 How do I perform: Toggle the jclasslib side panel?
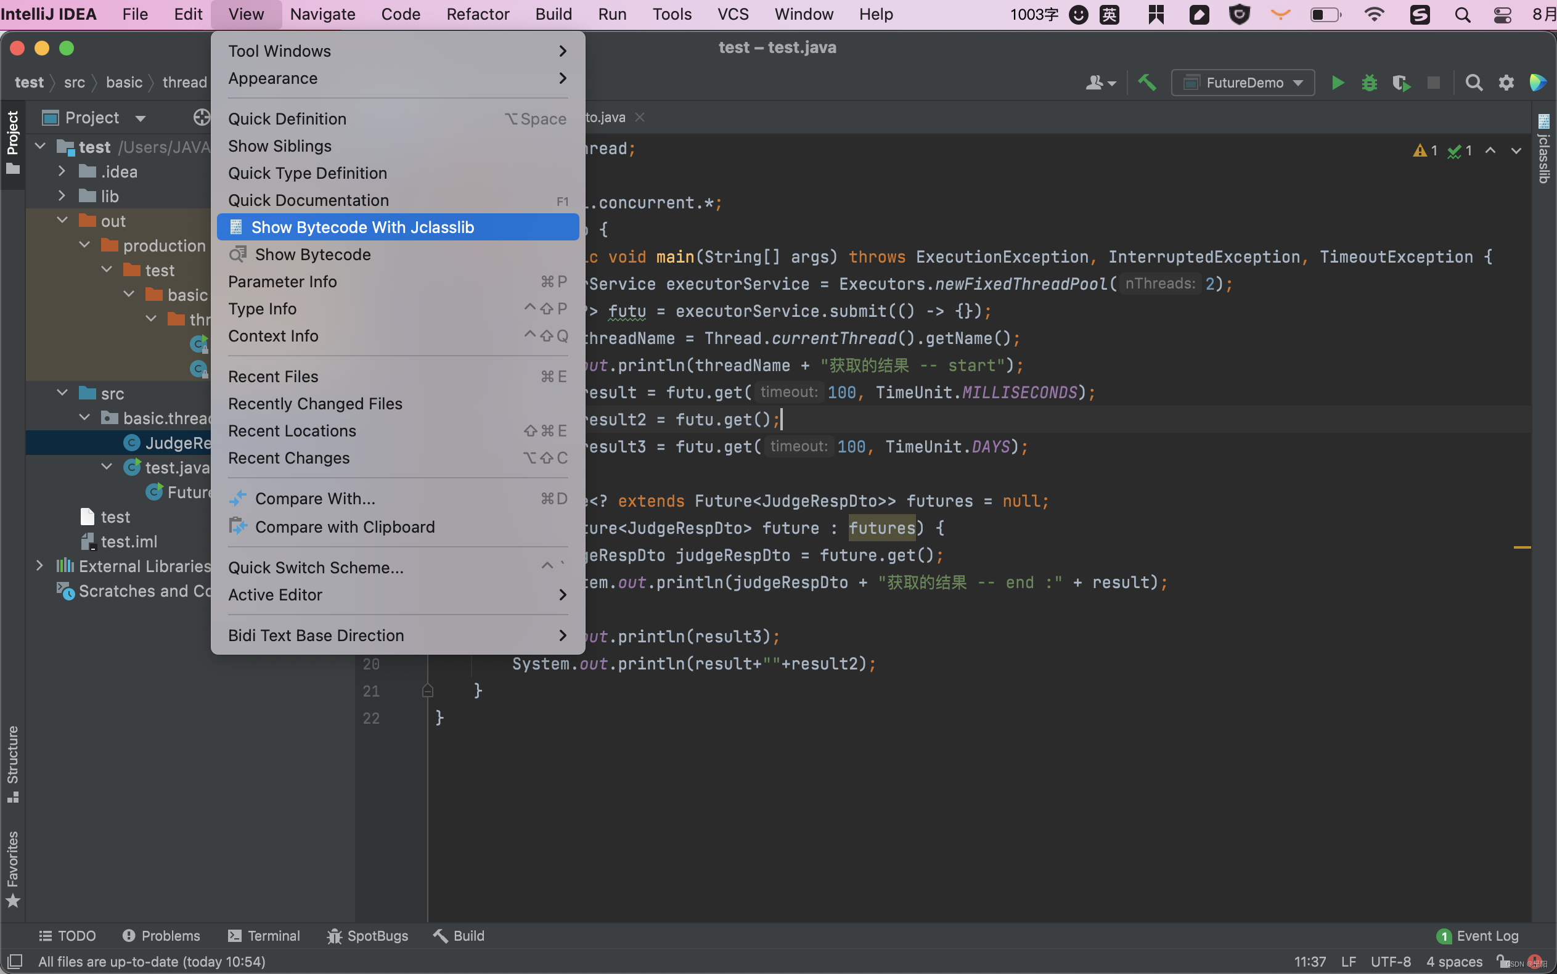pyautogui.click(x=1543, y=149)
